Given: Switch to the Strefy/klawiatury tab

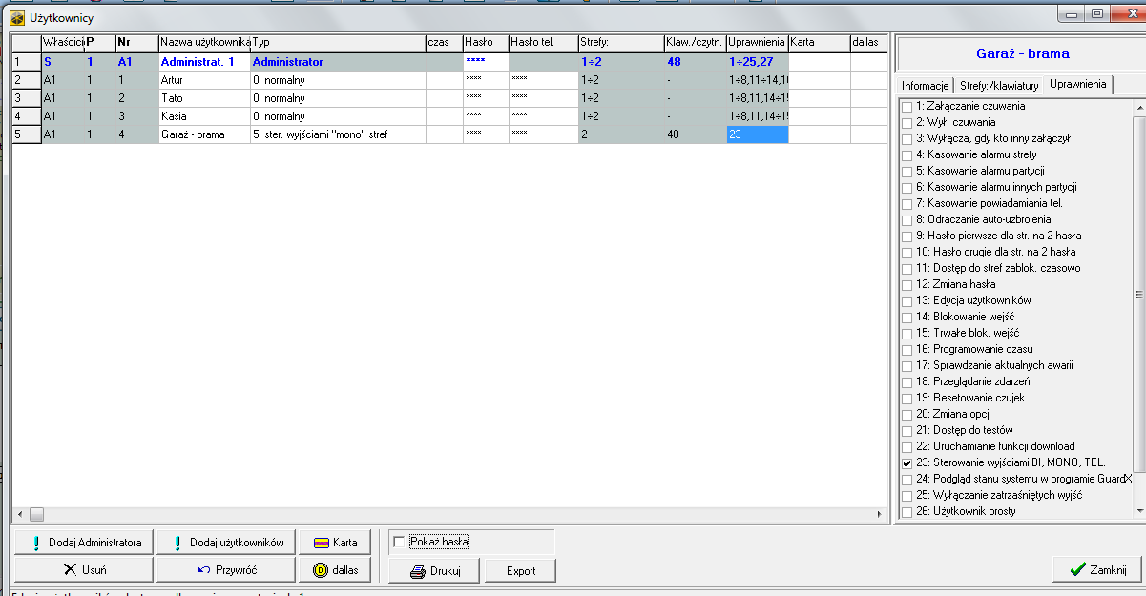Looking at the screenshot, I should click(x=998, y=86).
